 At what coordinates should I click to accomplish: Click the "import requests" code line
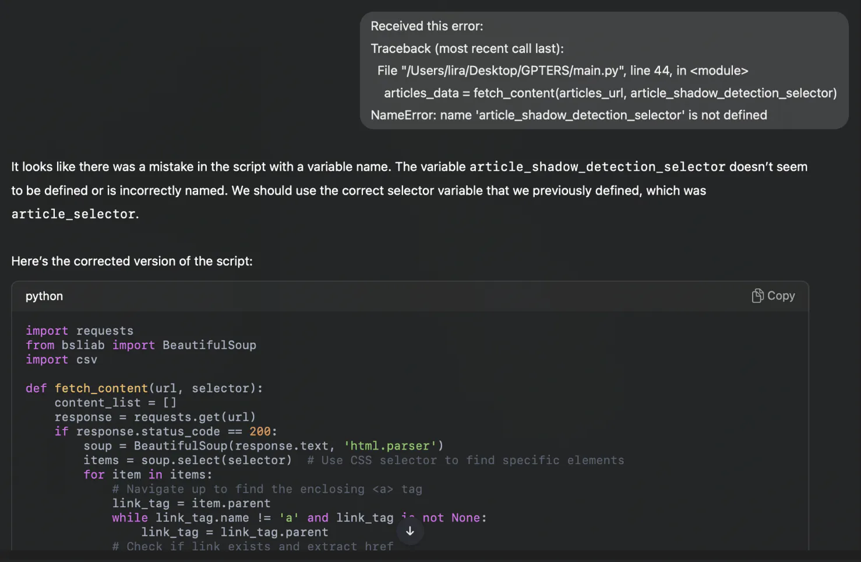point(79,331)
